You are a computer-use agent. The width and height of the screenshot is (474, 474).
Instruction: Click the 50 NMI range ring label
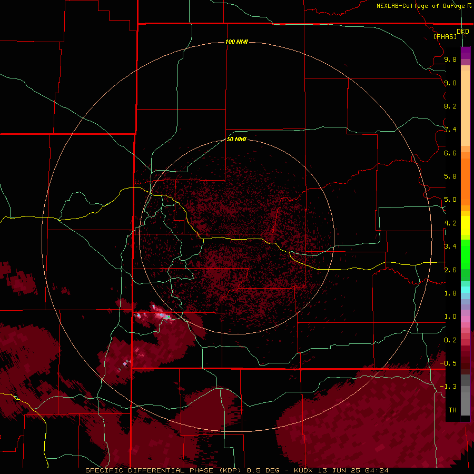click(x=236, y=139)
